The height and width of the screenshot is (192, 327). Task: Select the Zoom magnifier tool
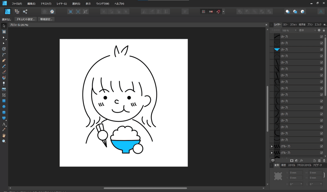4,141
